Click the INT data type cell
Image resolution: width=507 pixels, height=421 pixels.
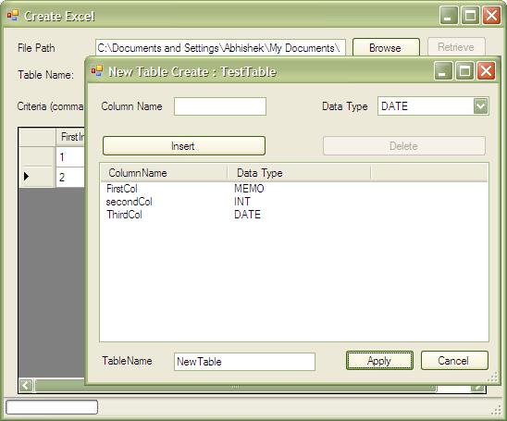pyautogui.click(x=241, y=202)
